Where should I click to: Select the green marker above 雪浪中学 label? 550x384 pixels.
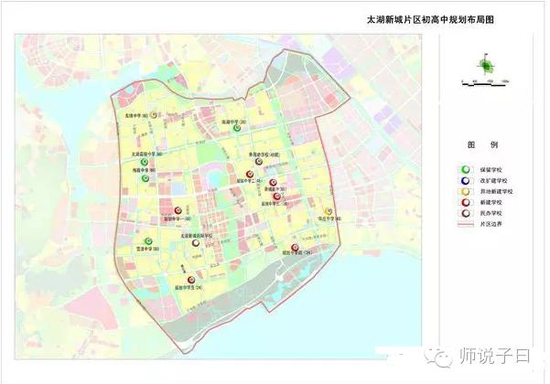[148, 241]
